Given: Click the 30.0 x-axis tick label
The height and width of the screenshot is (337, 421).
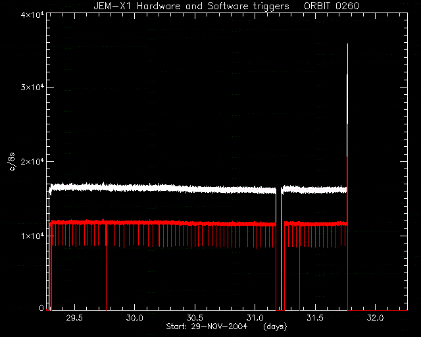Looking at the screenshot, I should (x=134, y=318).
